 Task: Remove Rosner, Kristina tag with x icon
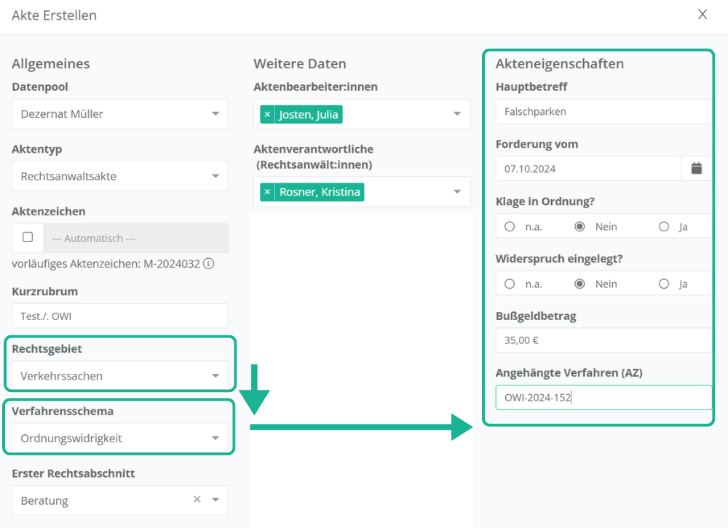267,192
